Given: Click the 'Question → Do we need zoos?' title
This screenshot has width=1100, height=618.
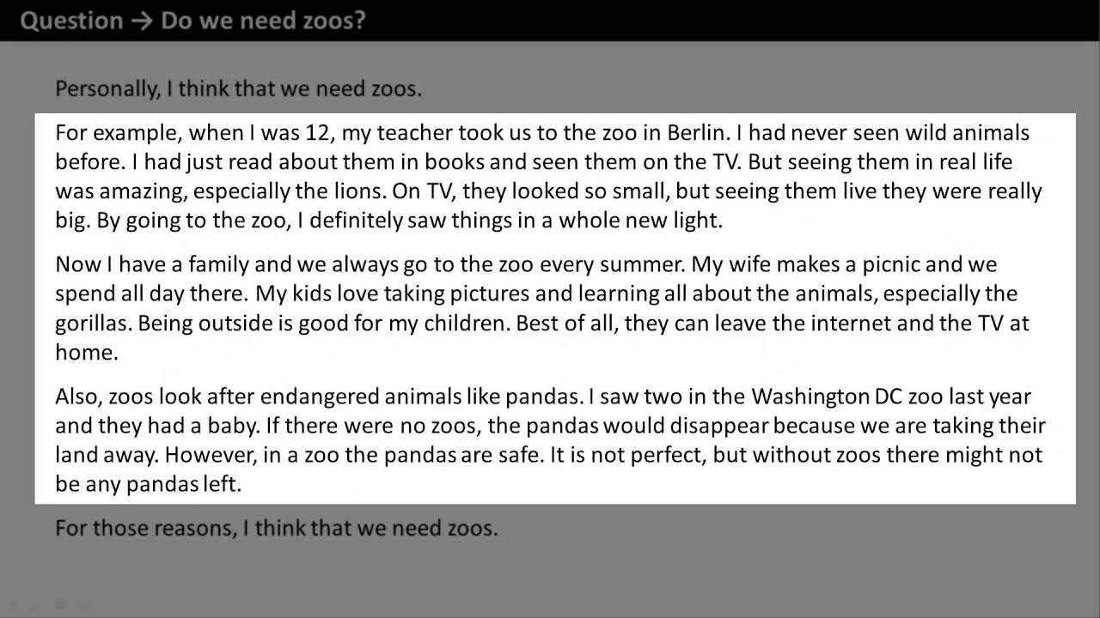Looking at the screenshot, I should [x=192, y=21].
